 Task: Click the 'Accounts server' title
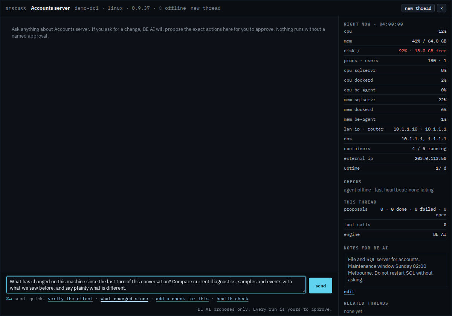[50, 8]
